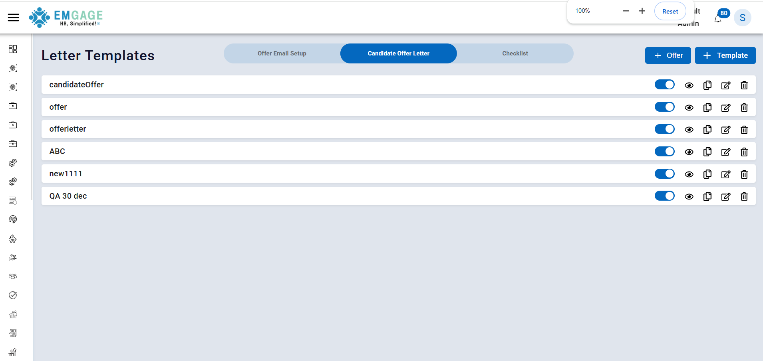This screenshot has width=763, height=361.
Task: Open the dashboard grid icon in sidebar
Action: click(x=13, y=49)
